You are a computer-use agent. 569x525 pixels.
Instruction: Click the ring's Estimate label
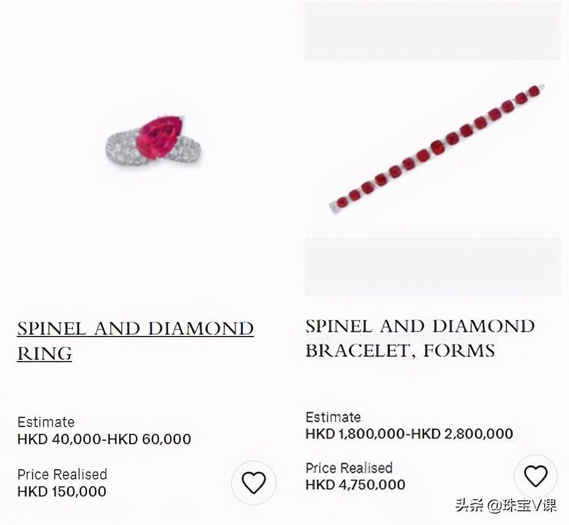pos(46,423)
